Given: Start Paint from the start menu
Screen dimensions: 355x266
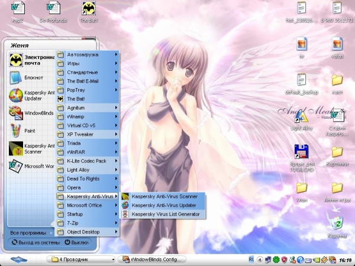Looking at the screenshot, I should (32, 131).
